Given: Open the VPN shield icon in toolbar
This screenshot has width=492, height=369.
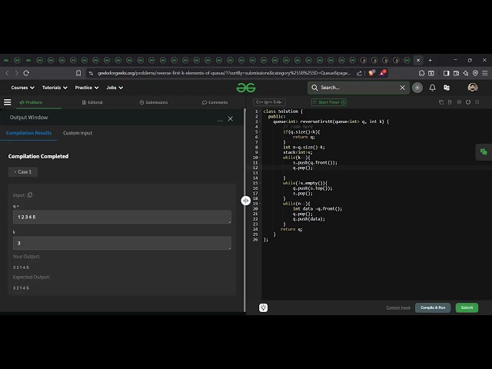Looking at the screenshot, I should coord(475,73).
